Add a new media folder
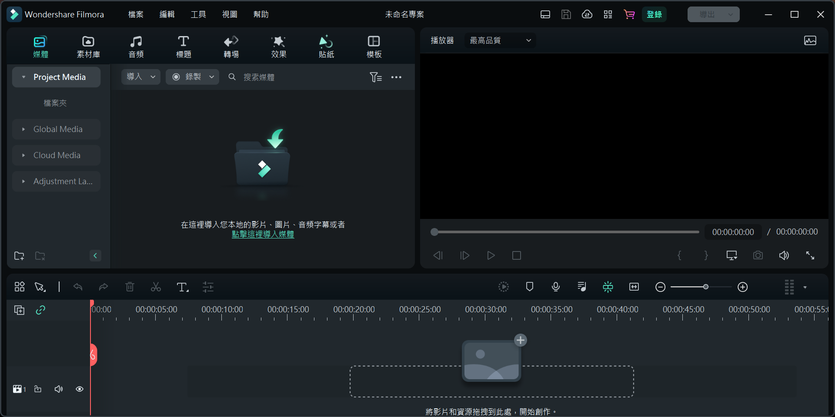The width and height of the screenshot is (835, 417). pos(19,256)
